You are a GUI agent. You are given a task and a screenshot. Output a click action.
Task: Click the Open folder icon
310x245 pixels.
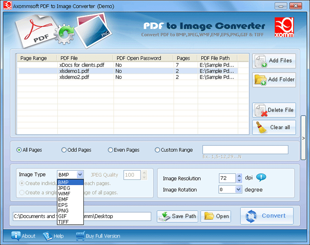(209, 216)
